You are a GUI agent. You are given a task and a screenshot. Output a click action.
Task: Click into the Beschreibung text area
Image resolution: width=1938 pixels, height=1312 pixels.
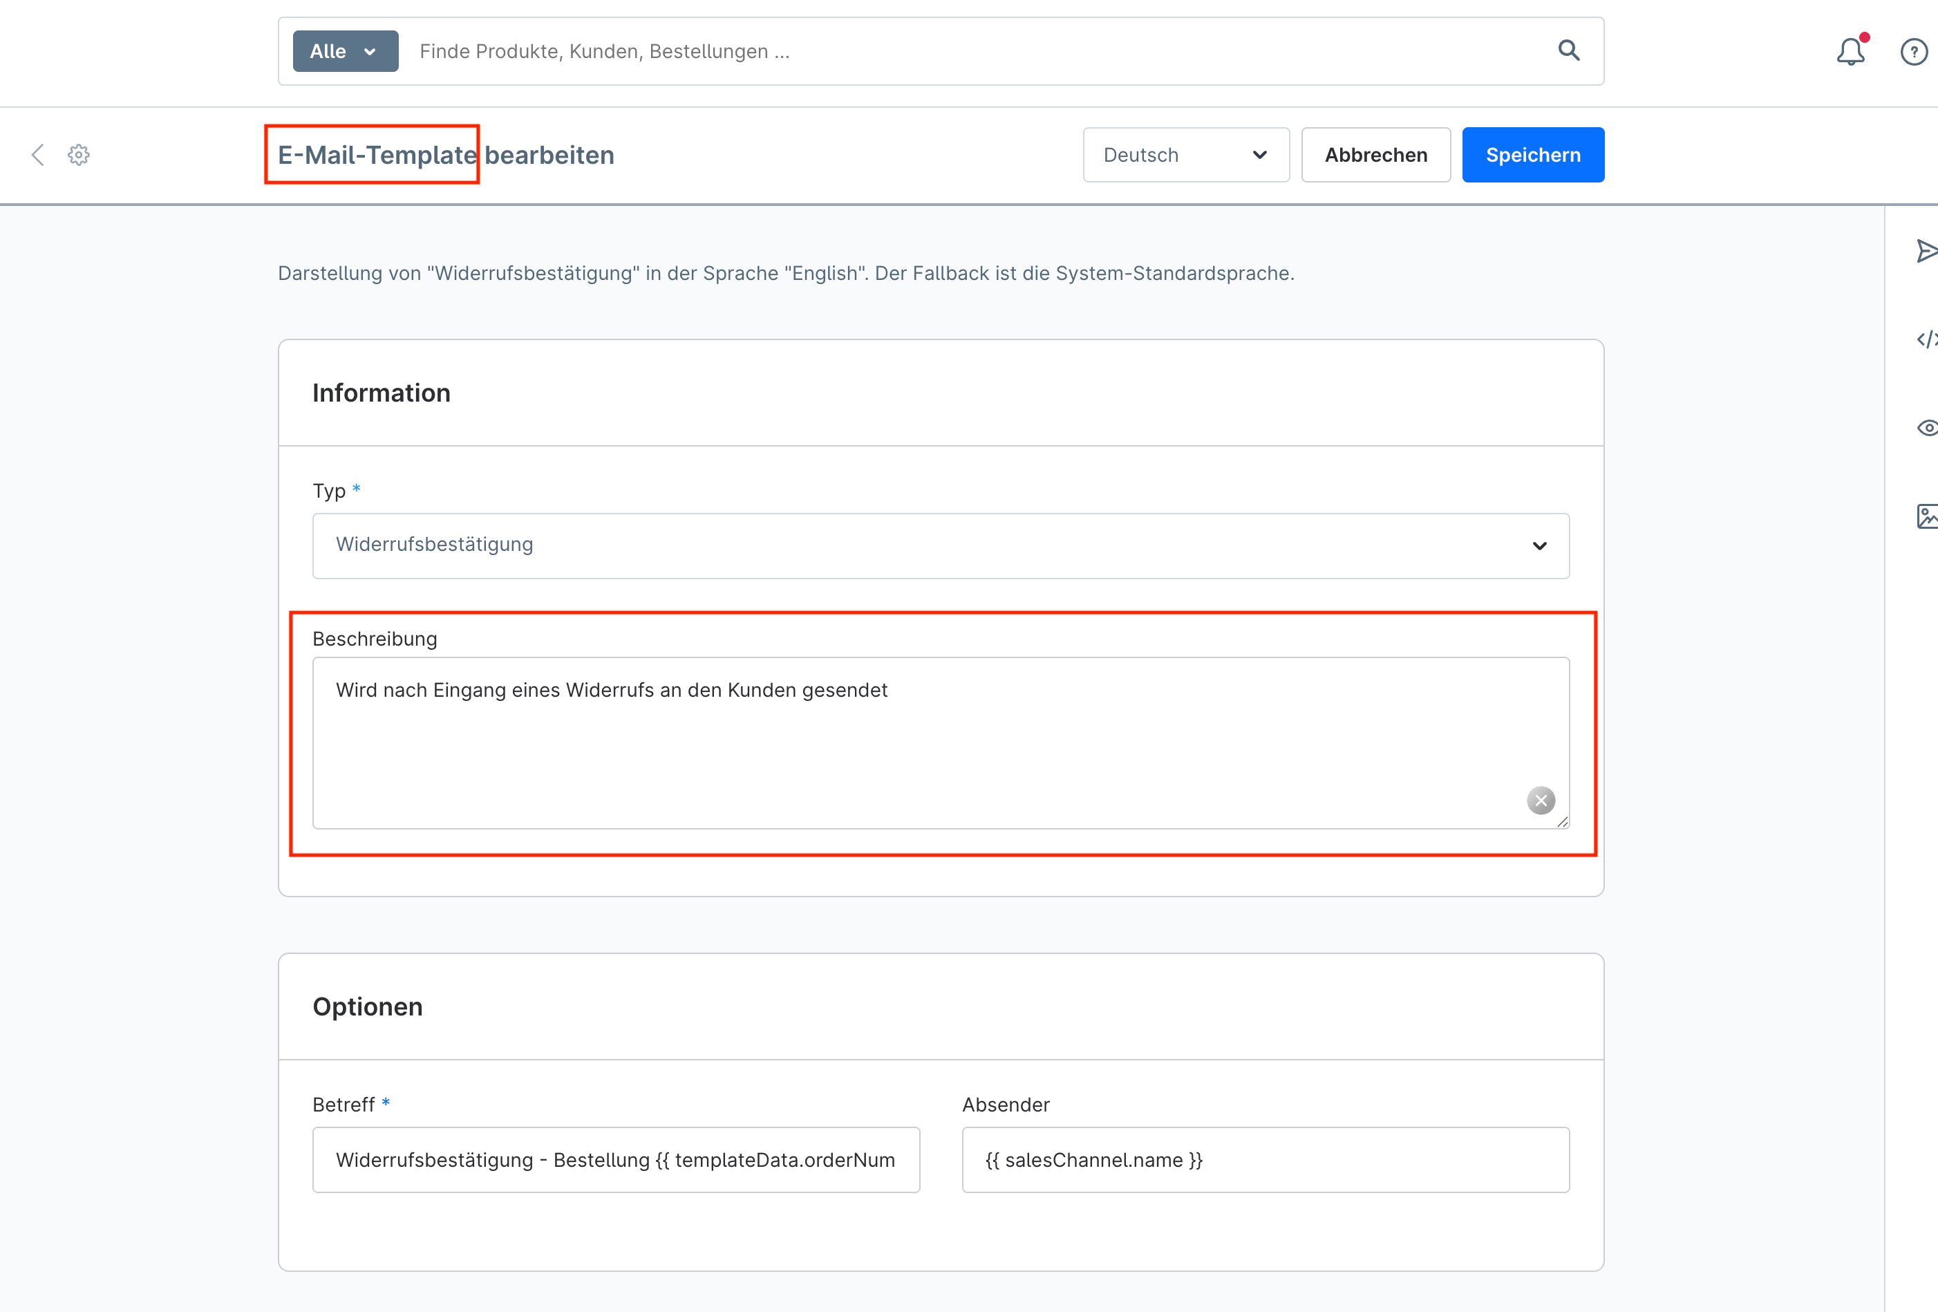[x=917, y=742]
